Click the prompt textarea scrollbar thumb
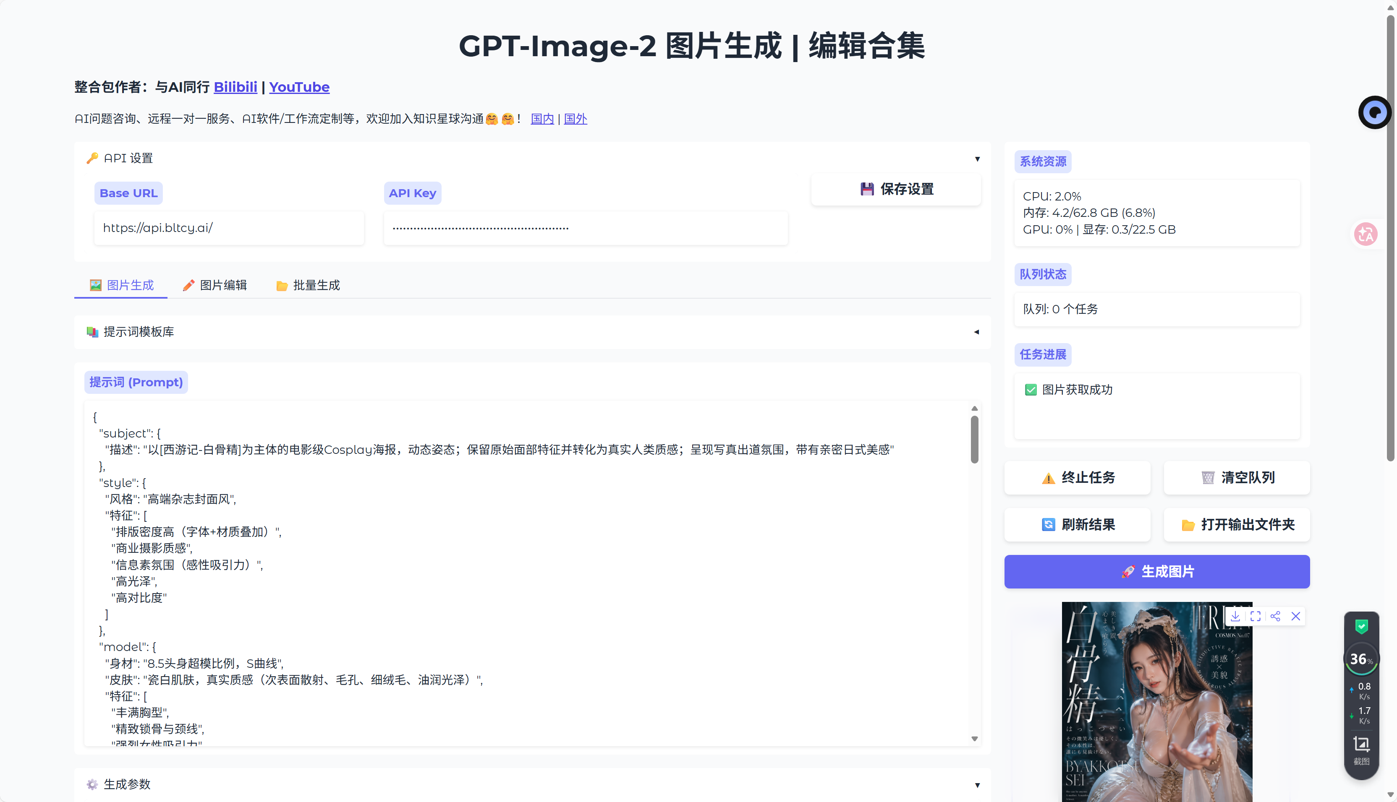The image size is (1397, 802). pyautogui.click(x=974, y=439)
